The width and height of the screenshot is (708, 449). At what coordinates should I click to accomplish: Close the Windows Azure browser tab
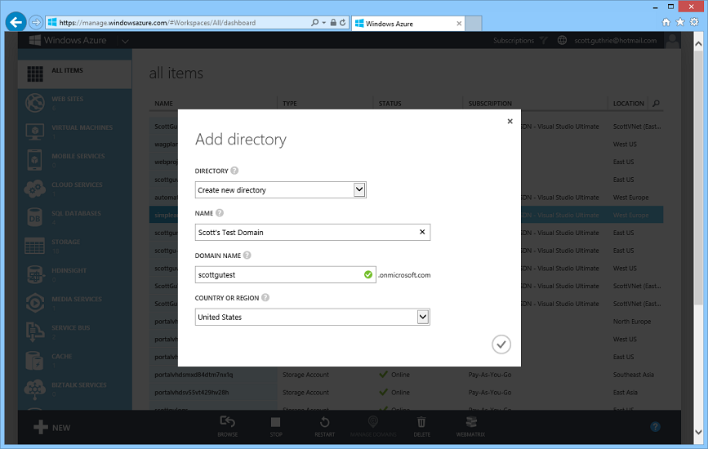pyautogui.click(x=459, y=24)
